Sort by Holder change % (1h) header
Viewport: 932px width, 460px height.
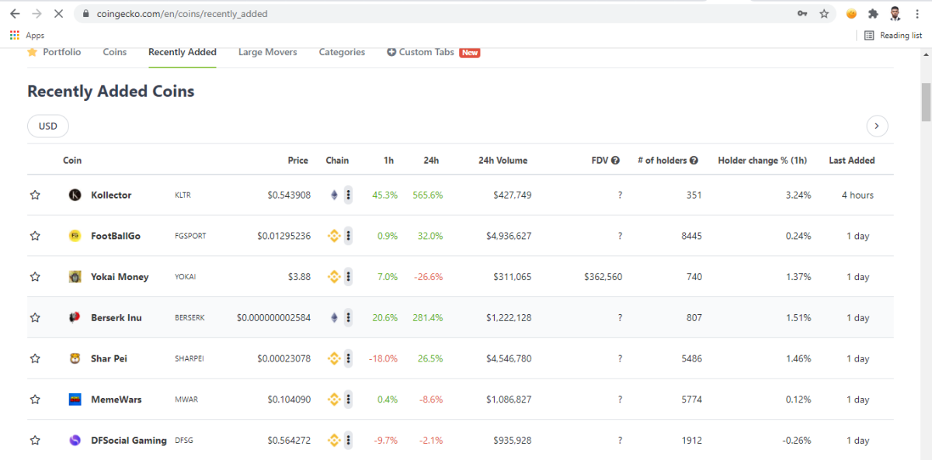click(x=762, y=161)
